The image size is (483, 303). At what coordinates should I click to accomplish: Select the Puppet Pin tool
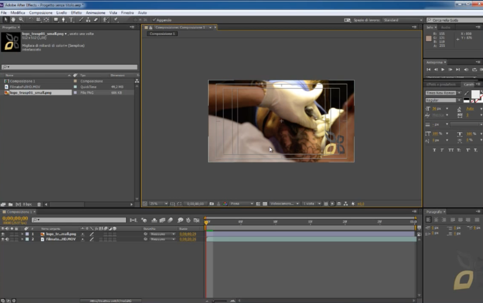click(x=116, y=20)
